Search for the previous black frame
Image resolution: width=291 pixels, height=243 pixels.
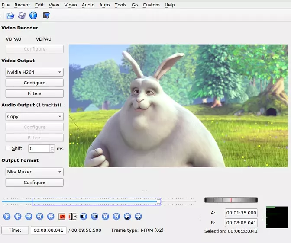[x=84, y=217]
